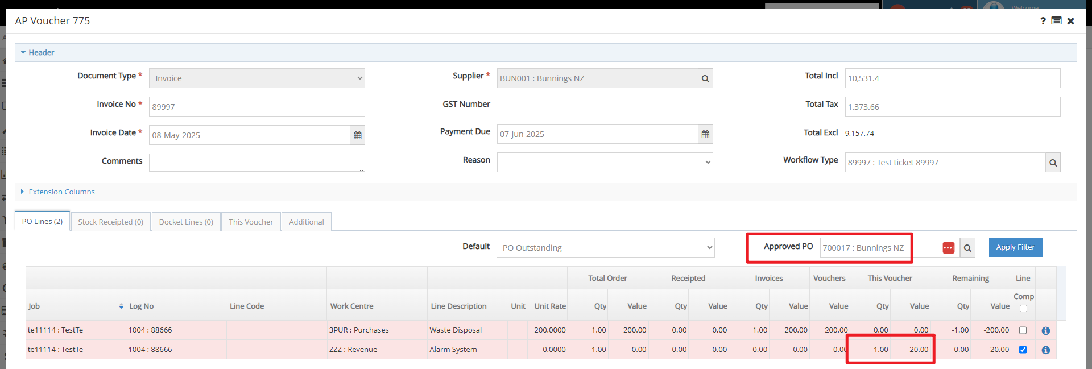Search Approved PO with magnifier icon
Viewport: 1092px width, 369px height.
967,248
